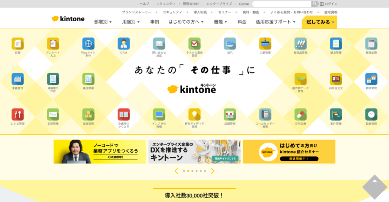Screen dimensions: 389x202
Task: Open the 名刺管理 card icon
Action: coord(53,115)
